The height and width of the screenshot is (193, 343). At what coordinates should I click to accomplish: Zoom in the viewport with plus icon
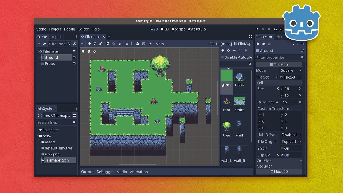click(x=94, y=51)
